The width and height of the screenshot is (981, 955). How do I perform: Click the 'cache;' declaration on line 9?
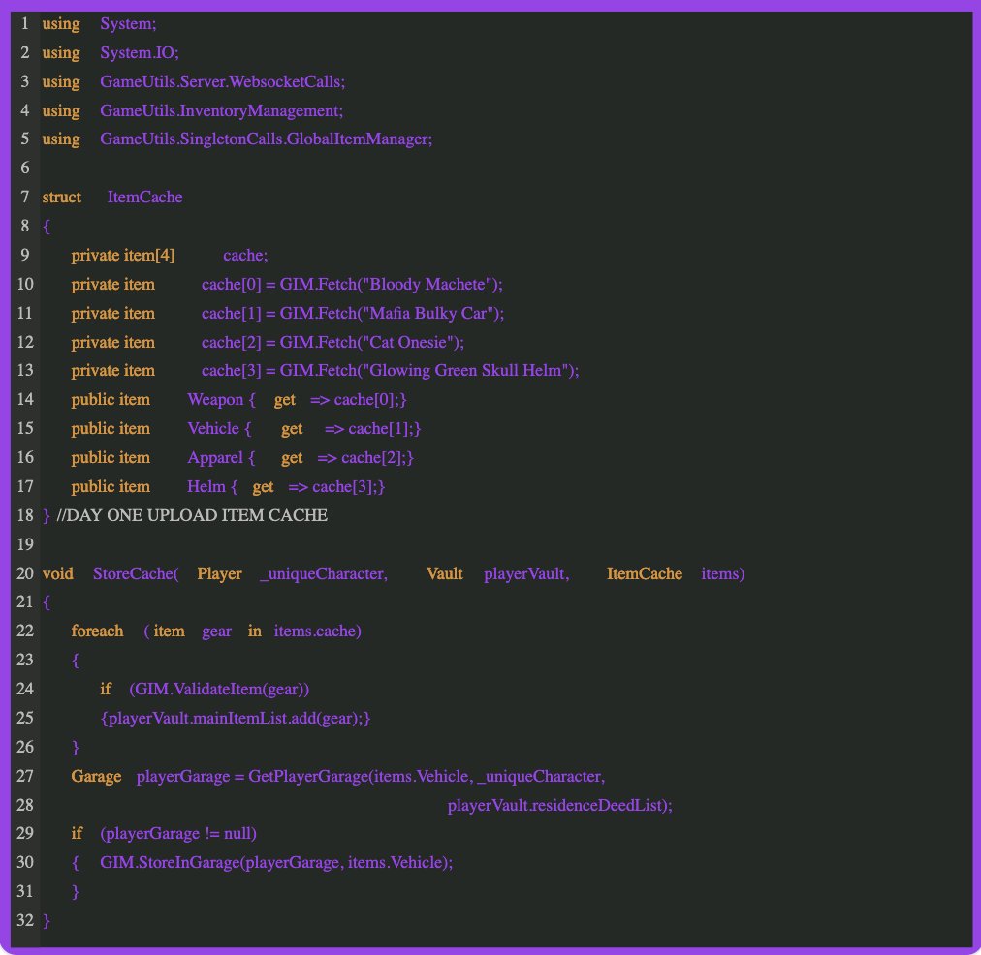coord(246,255)
